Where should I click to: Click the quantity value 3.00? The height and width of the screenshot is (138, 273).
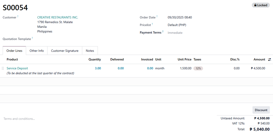click(97, 68)
